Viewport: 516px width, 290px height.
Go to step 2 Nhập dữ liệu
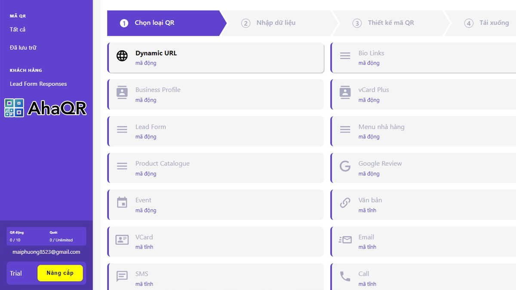[275, 23]
